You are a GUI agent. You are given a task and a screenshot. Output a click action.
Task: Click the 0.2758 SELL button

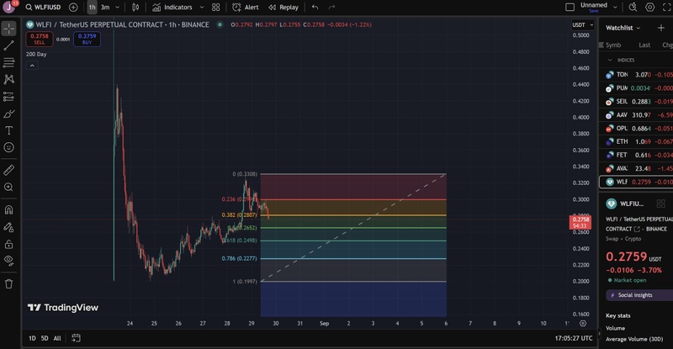click(x=40, y=39)
